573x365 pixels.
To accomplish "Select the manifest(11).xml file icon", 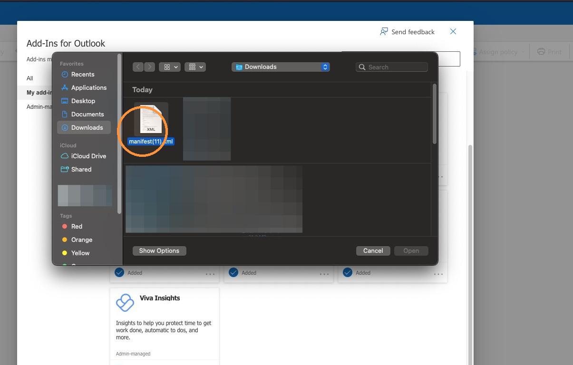I will (x=151, y=119).
